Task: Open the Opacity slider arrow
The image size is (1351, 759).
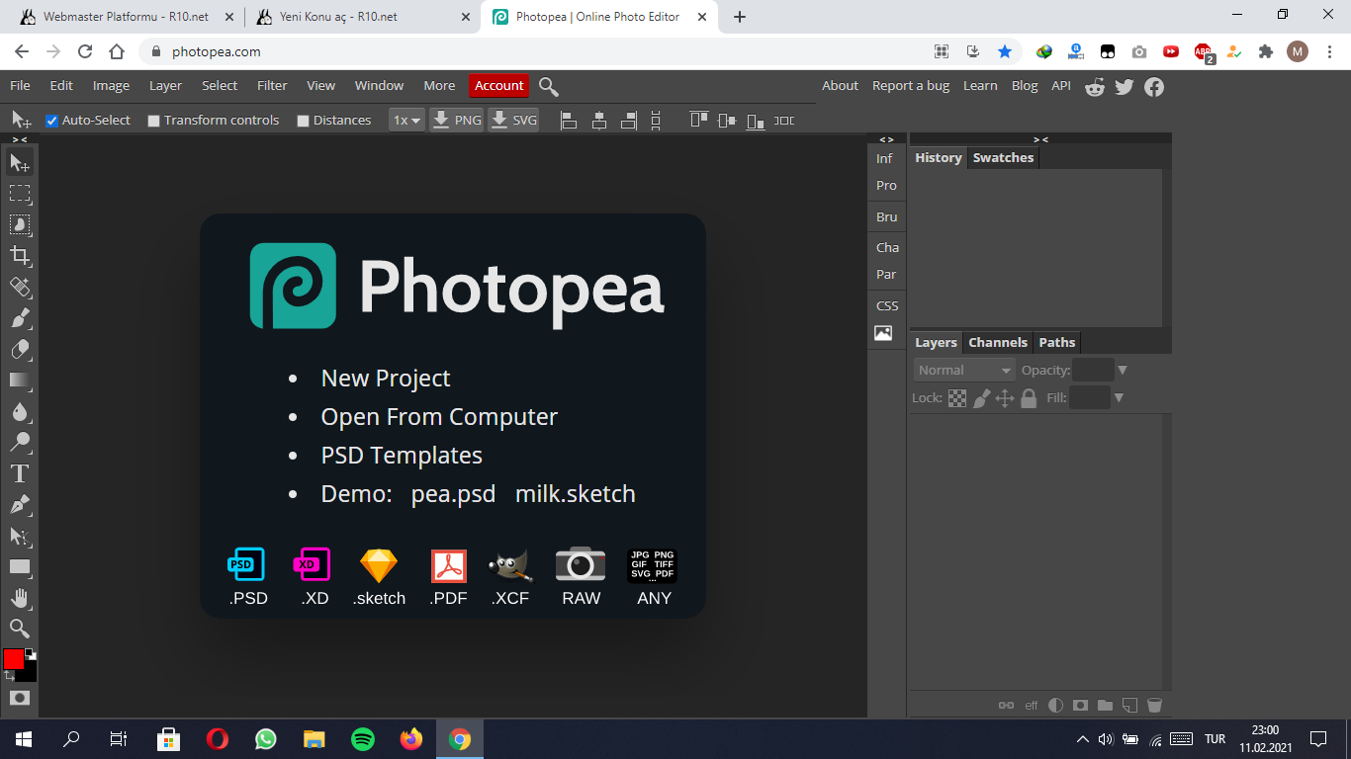Action: [1122, 371]
